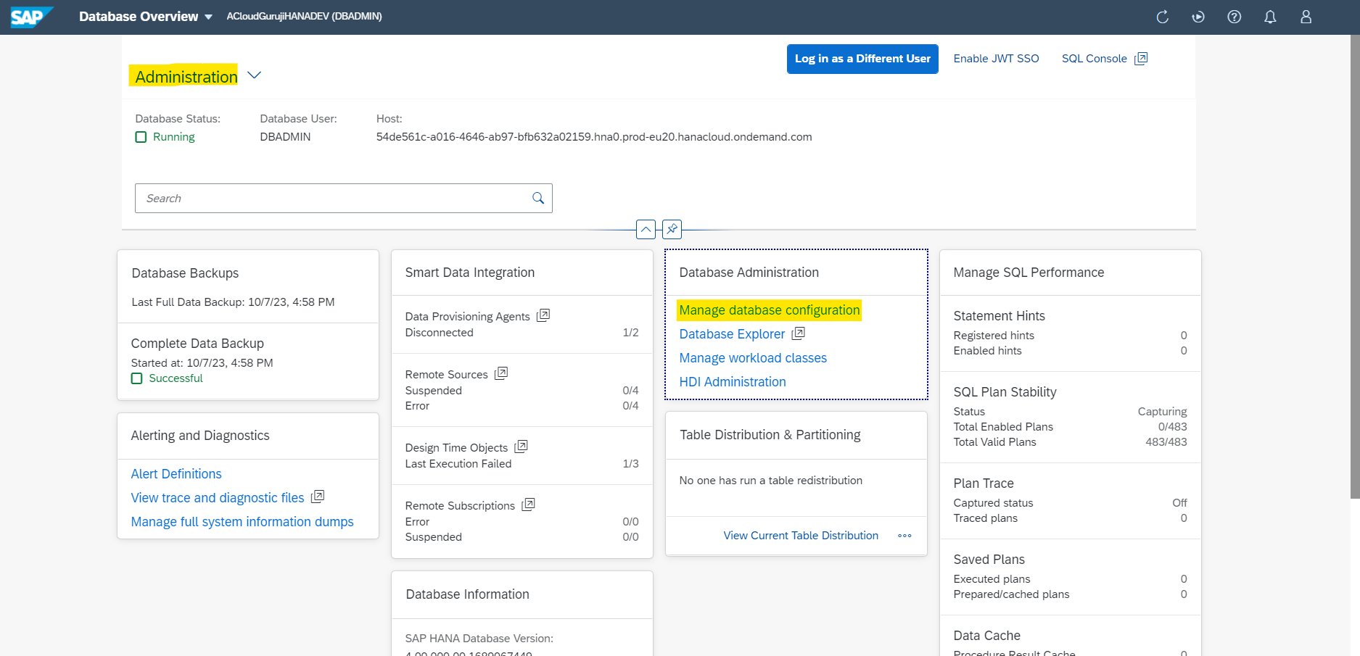This screenshot has width=1360, height=656.
Task: Open the Administration view chevron dropdown
Action: pyautogui.click(x=254, y=75)
